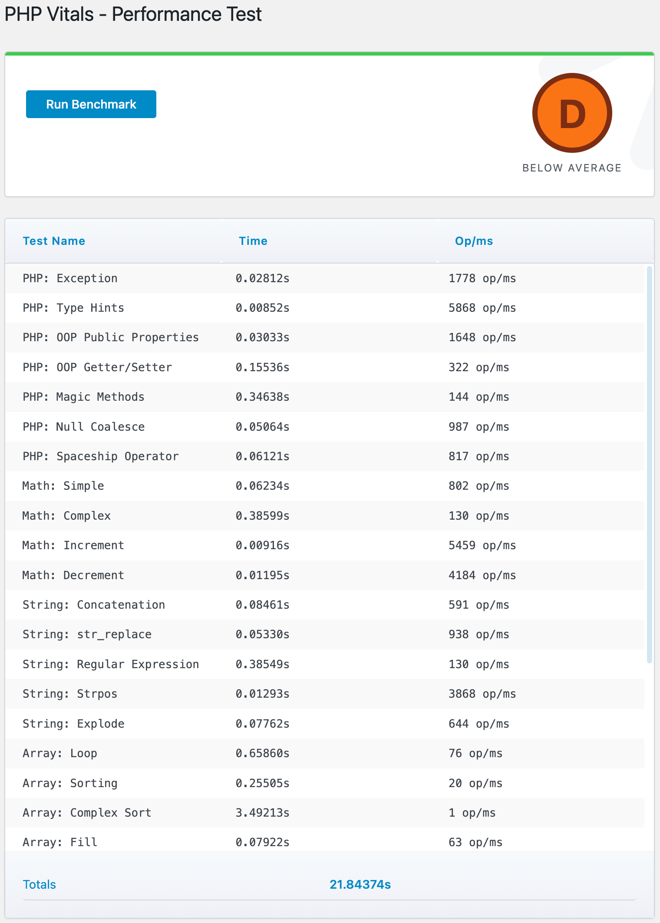The image size is (660, 923).
Task: Click the 0.38549s time value
Action: (x=262, y=664)
